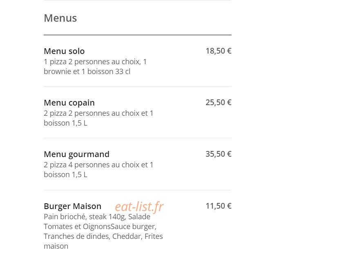Viewport: 359px width, 261px height.
Task: Click the 'boisson 1,5 L' line under Menu copain
Action: (x=65, y=123)
